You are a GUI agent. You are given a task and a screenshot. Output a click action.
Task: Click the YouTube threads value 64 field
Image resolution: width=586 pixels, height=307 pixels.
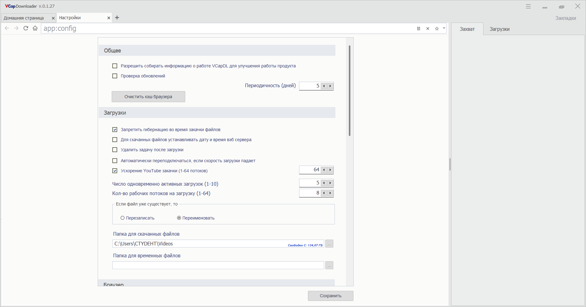pyautogui.click(x=310, y=170)
